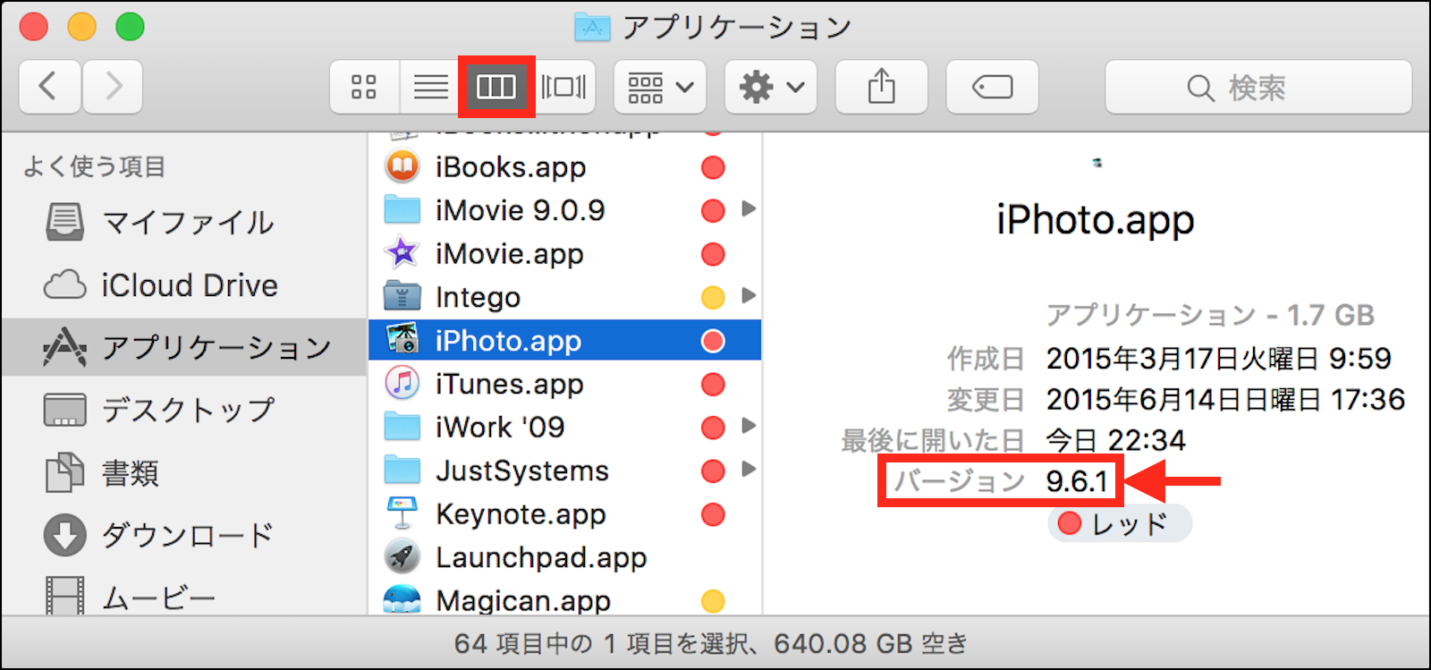Click the Intego folder icon
This screenshot has height=670, width=1431.
tap(402, 296)
